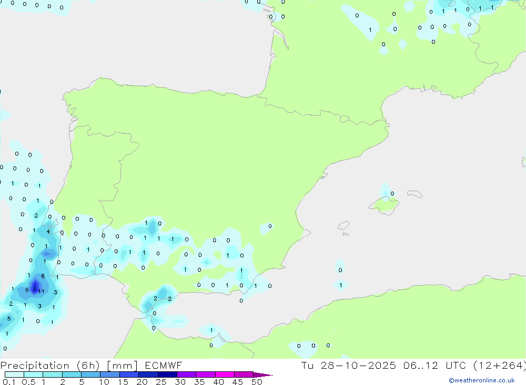Click the "Precipitation (6h)" title text
Screen dimensions: 526x385
50,366
